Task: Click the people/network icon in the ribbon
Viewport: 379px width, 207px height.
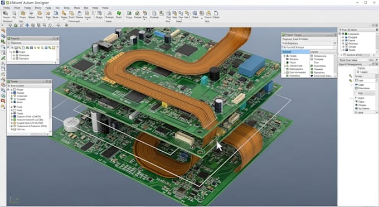Action: [x=109, y=13]
